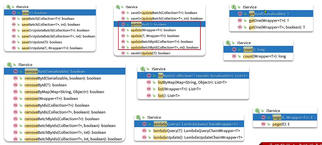
Task: Select page(E, Wrapper<T>) method
Action: click(x=293, y=118)
